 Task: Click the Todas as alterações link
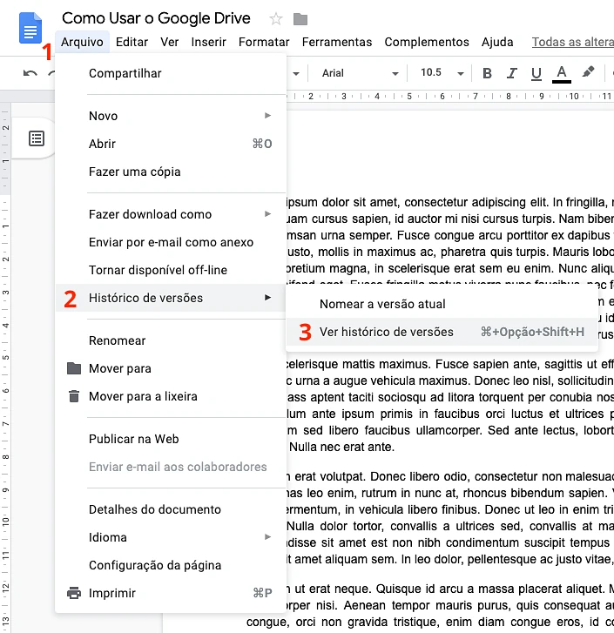point(572,42)
